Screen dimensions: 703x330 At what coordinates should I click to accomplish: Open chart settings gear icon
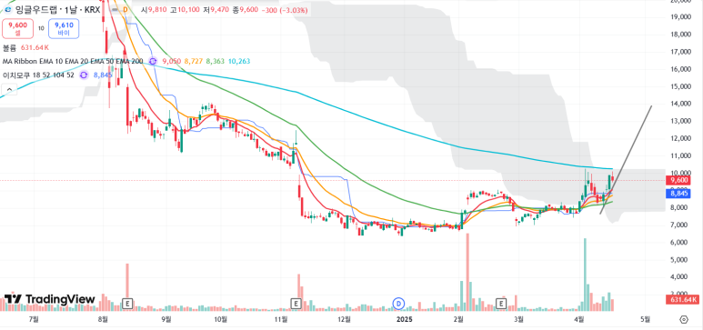click(684, 319)
